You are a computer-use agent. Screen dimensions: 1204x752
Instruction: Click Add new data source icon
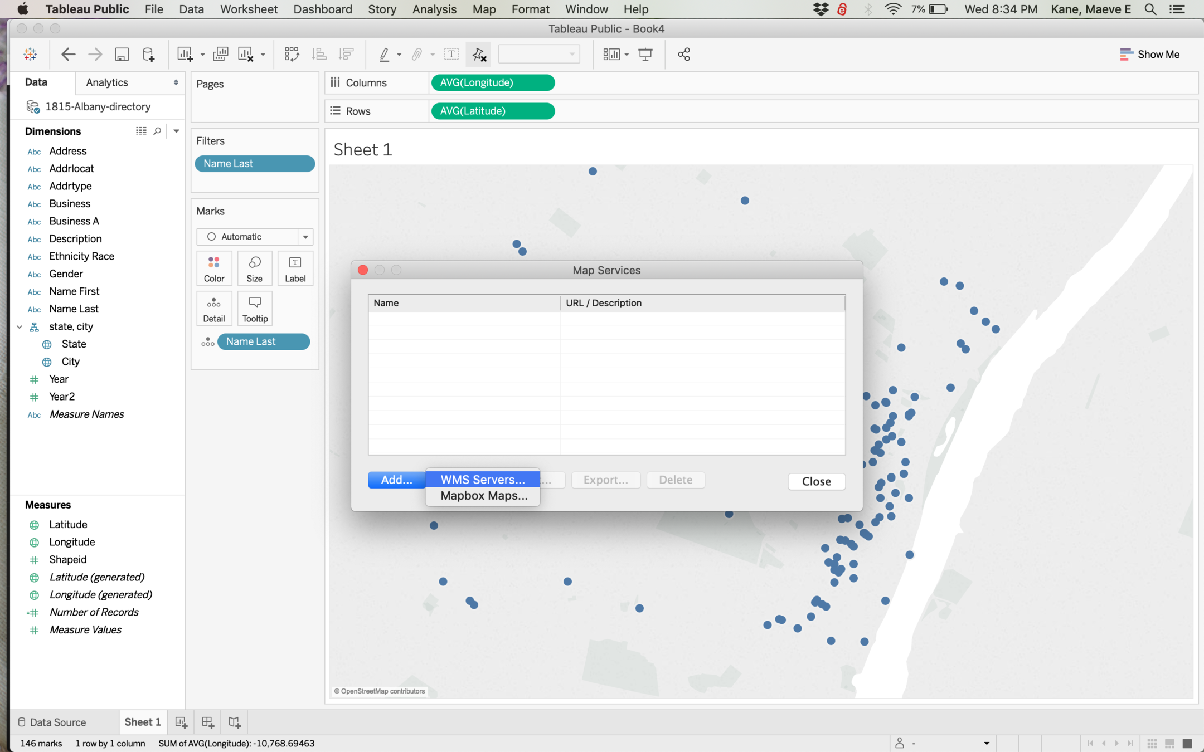click(x=148, y=54)
